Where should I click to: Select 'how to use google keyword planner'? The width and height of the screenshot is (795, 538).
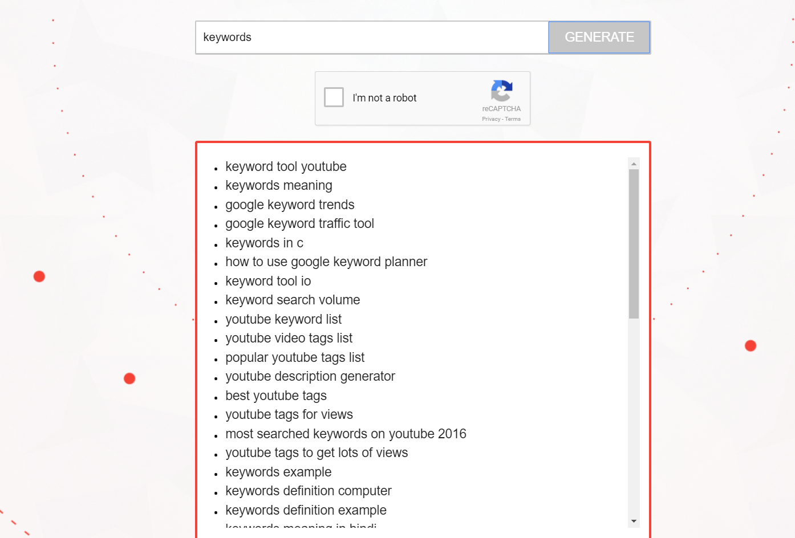click(326, 262)
